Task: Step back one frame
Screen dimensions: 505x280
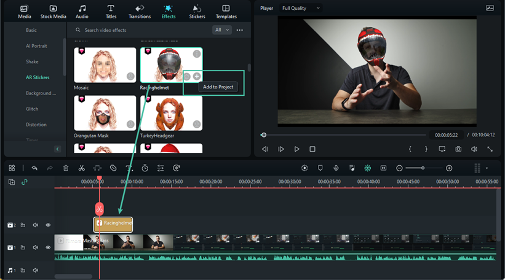Action: 264,149
